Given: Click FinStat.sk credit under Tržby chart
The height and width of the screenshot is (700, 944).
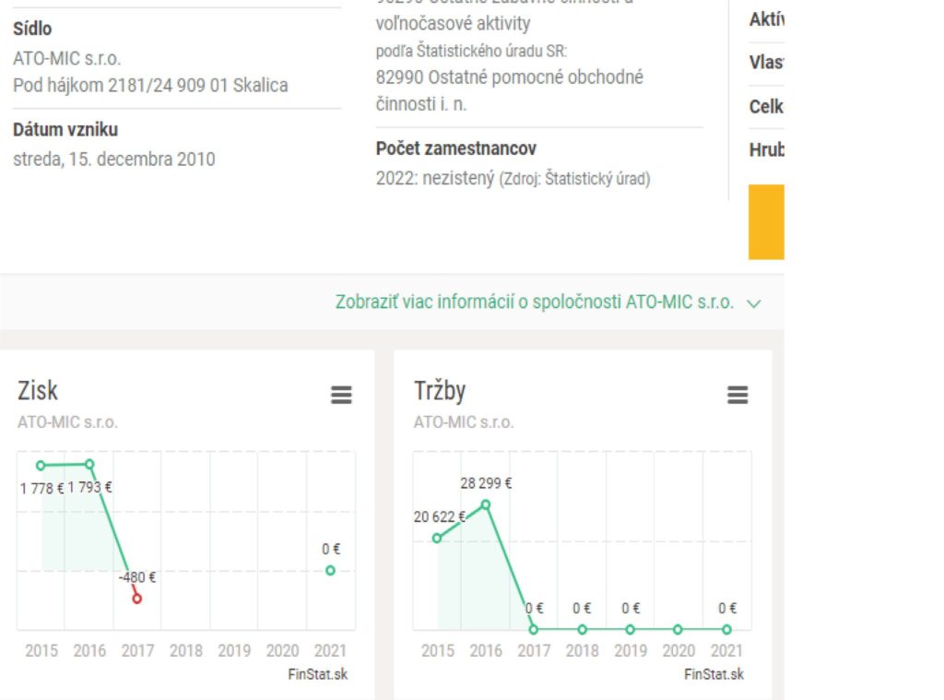Looking at the screenshot, I should click(714, 674).
